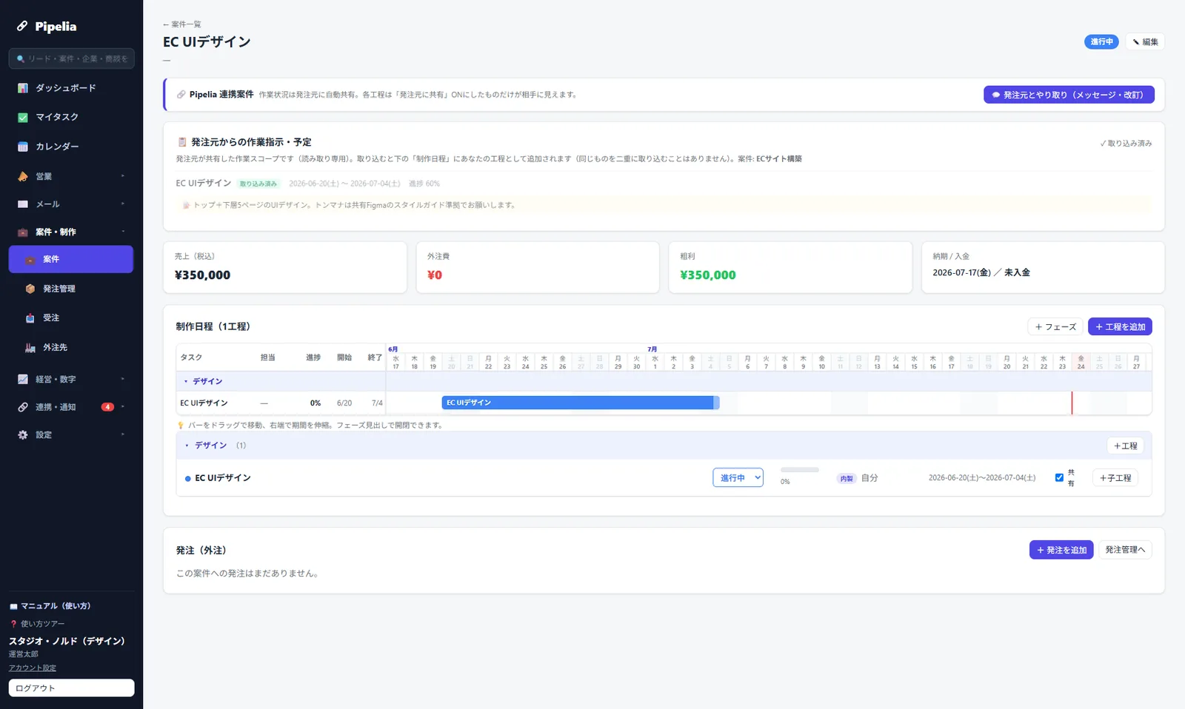
Task: Click the 進行中 status badge in header
Action: (x=1101, y=42)
